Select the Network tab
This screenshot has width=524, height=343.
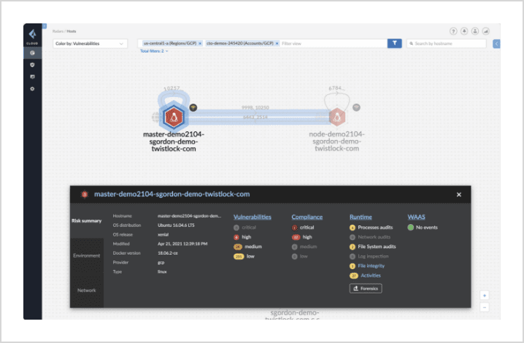[x=87, y=290]
